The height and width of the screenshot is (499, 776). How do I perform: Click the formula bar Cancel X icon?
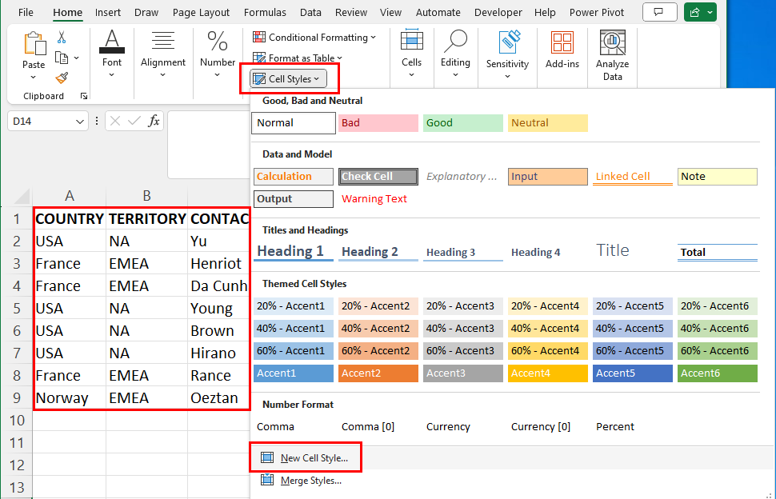pos(115,122)
